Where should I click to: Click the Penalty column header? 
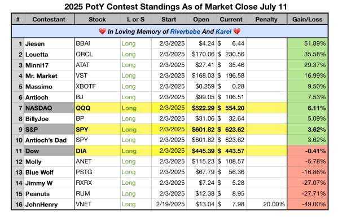coord(266,19)
